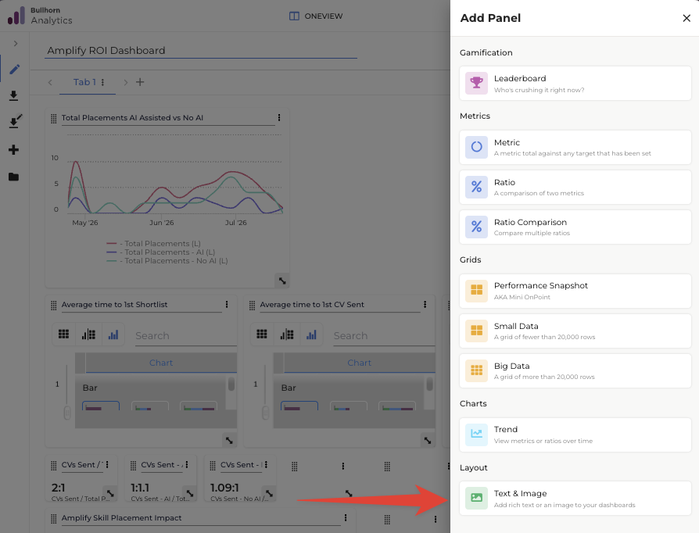Open Total Placements panel kebab menu
The width and height of the screenshot is (699, 533).
coord(279,118)
